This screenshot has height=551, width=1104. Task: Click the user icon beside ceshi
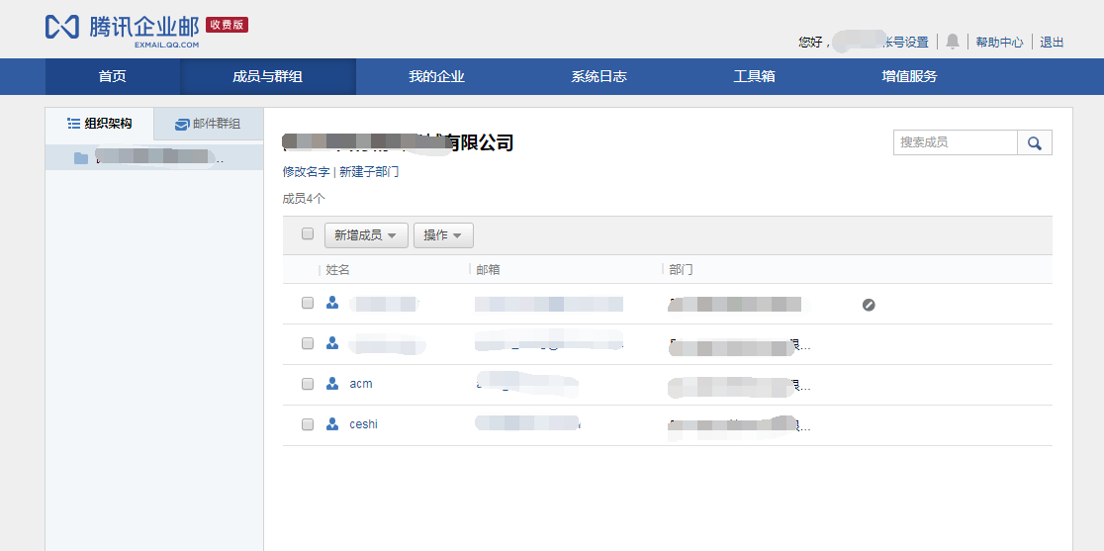pyautogui.click(x=332, y=424)
